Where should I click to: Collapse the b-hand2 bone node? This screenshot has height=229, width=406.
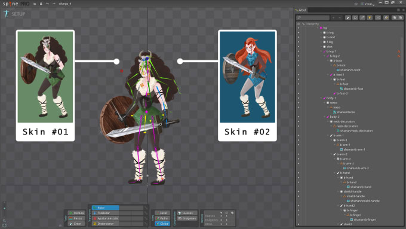pos(338,206)
